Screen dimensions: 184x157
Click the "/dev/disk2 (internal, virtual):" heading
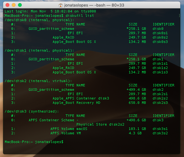(x=38, y=81)
